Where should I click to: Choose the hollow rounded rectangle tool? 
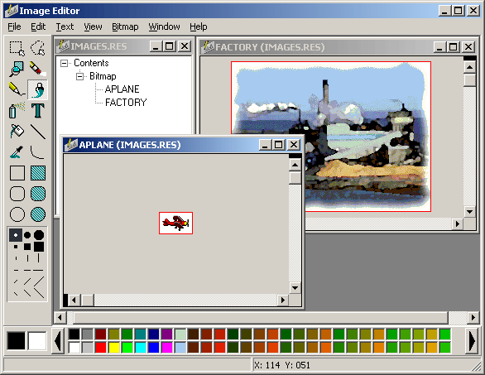coord(17,194)
